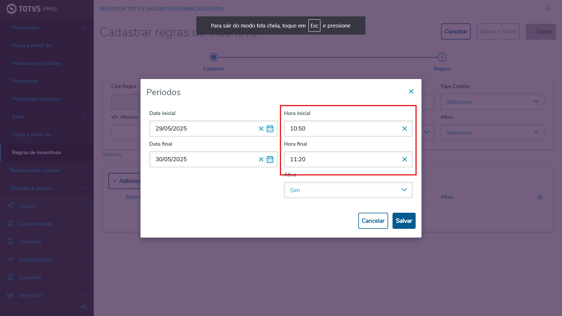Clear the Hora final time field

[405, 159]
